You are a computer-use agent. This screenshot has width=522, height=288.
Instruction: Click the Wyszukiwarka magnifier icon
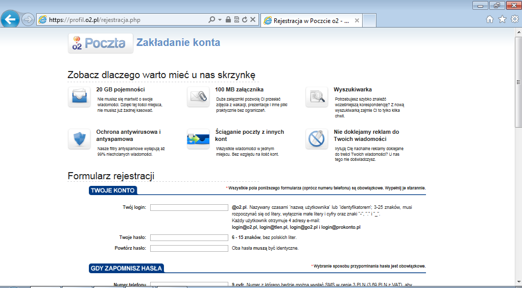[317, 97]
